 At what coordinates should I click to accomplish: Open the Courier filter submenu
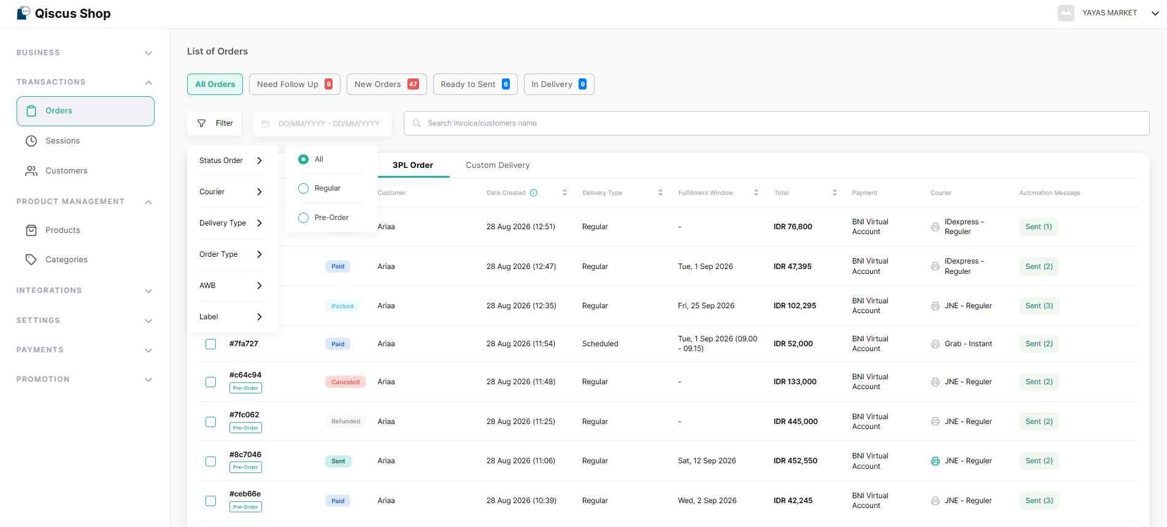tap(231, 192)
